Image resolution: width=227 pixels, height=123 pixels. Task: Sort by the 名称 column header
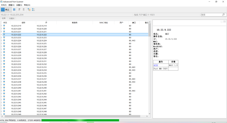pyautogui.click(x=23, y=23)
